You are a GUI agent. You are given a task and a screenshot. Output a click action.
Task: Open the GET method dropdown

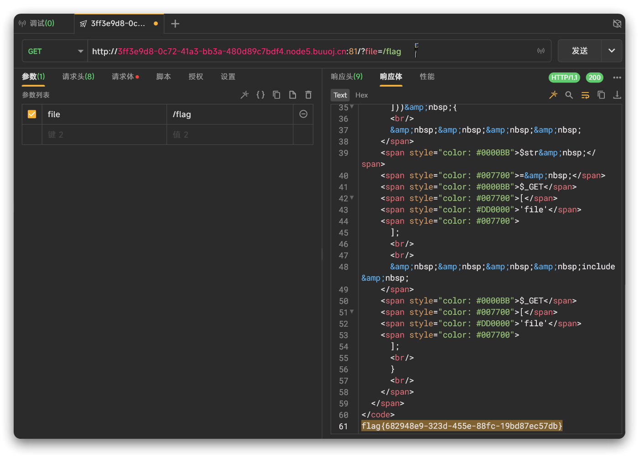(x=55, y=51)
